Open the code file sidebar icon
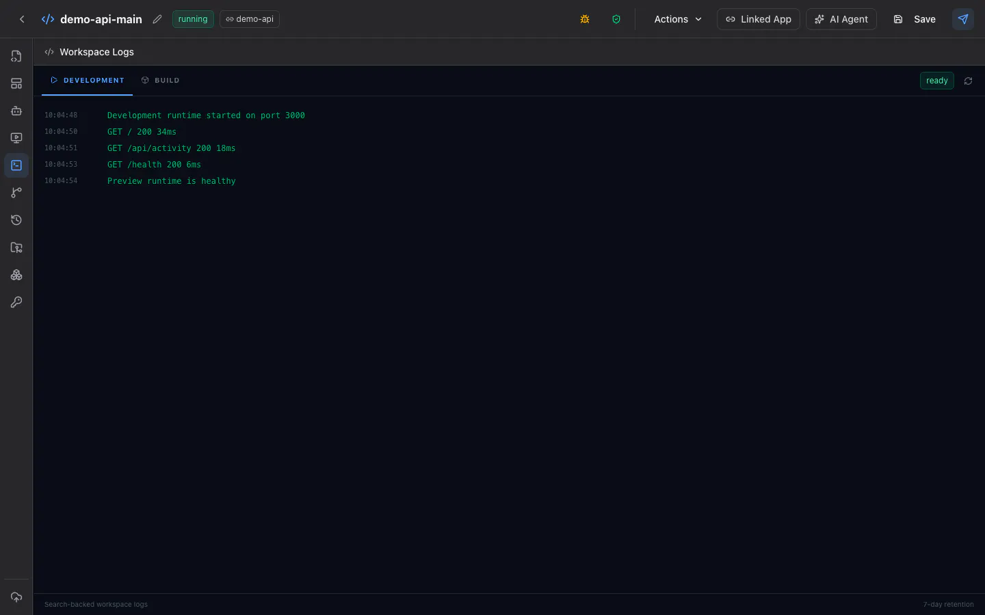Viewport: 985px width, 615px height. click(16, 56)
